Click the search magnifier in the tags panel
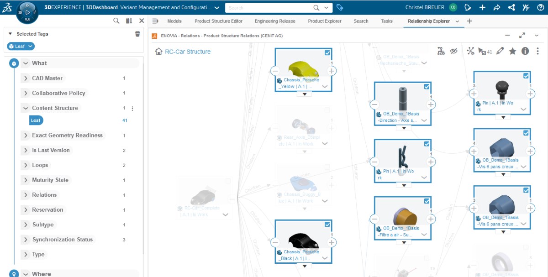 point(116,21)
